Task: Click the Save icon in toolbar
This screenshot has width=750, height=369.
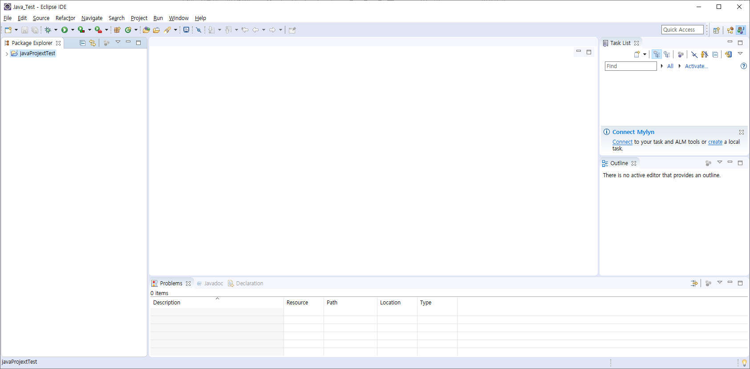Action: point(24,30)
